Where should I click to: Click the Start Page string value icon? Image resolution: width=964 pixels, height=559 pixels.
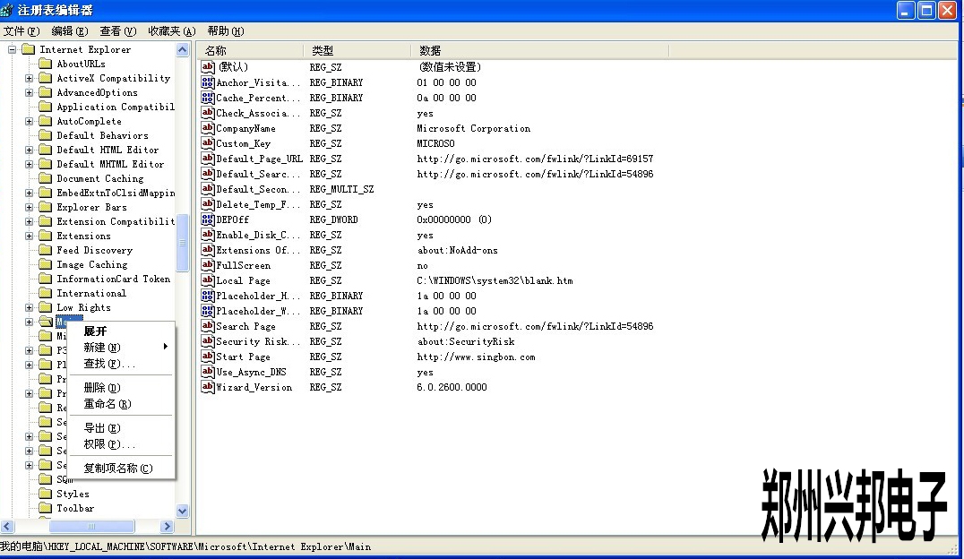coord(208,357)
